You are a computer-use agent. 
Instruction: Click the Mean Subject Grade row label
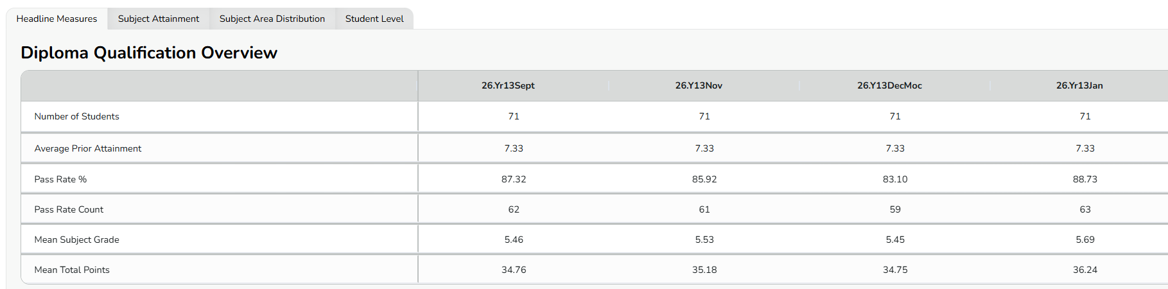tap(77, 240)
